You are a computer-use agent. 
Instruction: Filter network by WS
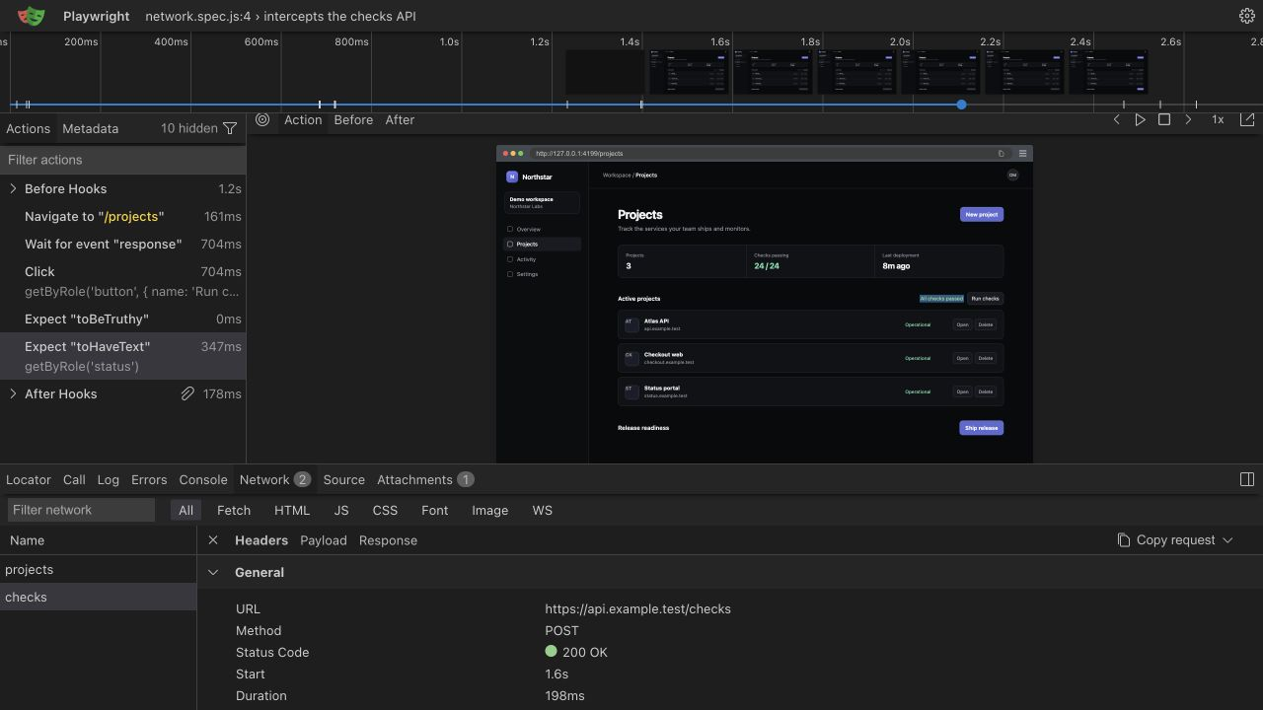[x=543, y=510]
